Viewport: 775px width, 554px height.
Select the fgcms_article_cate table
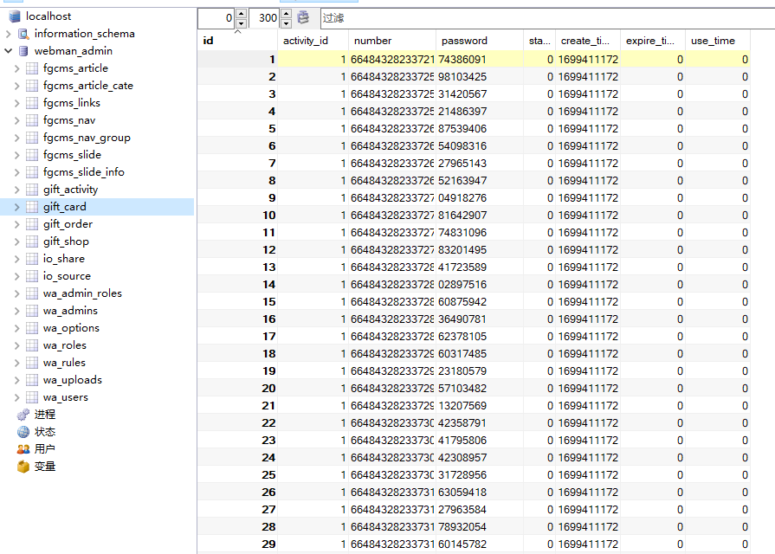click(88, 86)
